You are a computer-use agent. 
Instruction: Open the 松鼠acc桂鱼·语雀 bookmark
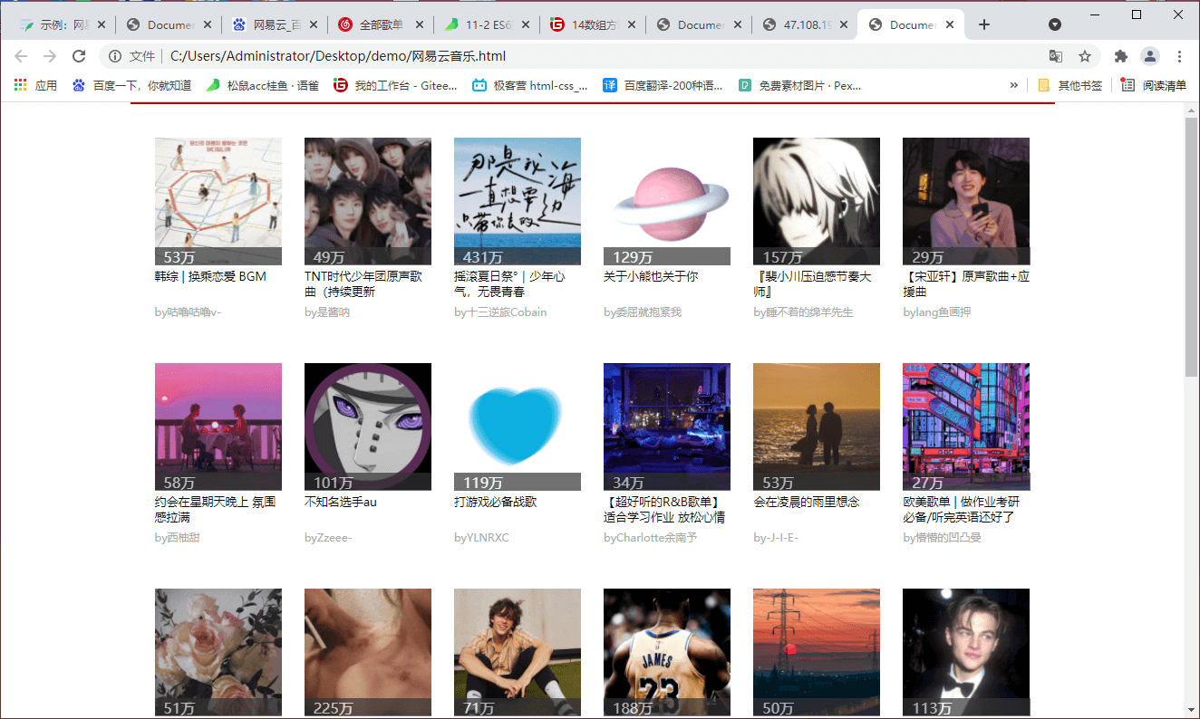263,85
